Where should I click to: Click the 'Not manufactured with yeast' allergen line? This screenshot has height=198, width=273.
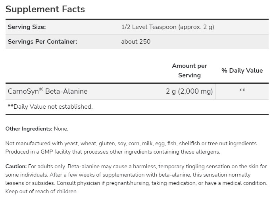132,144
